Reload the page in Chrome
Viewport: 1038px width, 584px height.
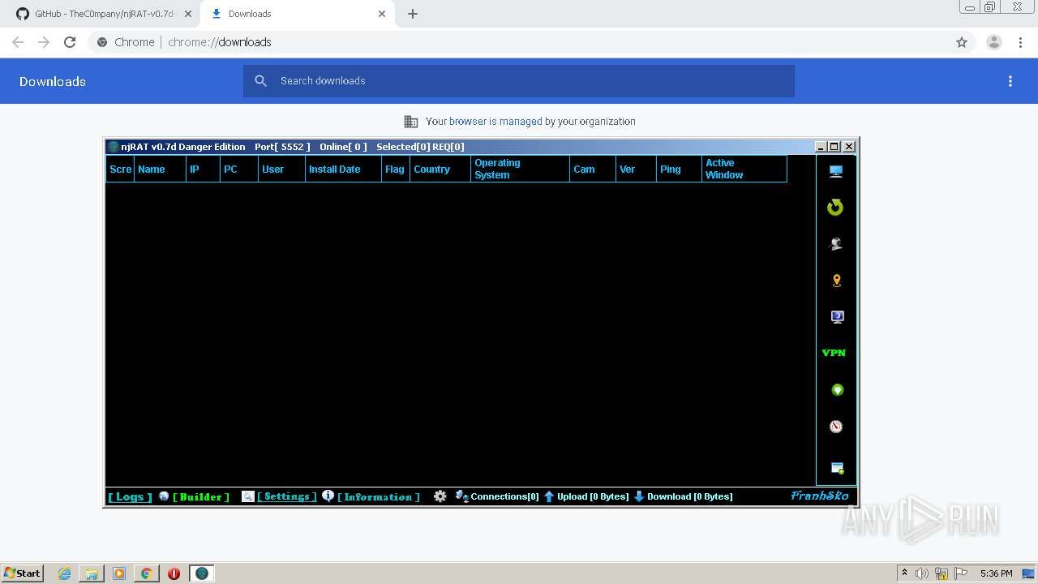pyautogui.click(x=70, y=42)
